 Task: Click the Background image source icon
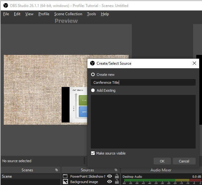[x=65, y=182]
